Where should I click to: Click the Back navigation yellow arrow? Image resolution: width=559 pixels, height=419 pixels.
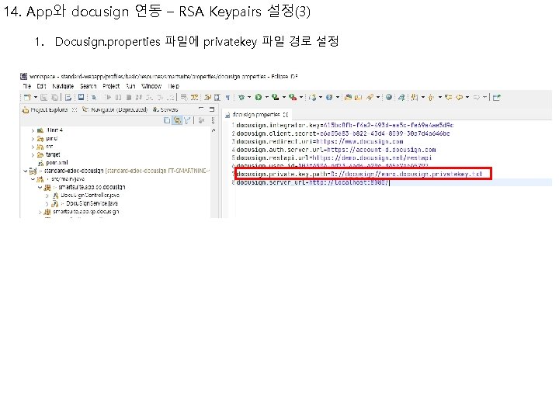[x=460, y=97]
